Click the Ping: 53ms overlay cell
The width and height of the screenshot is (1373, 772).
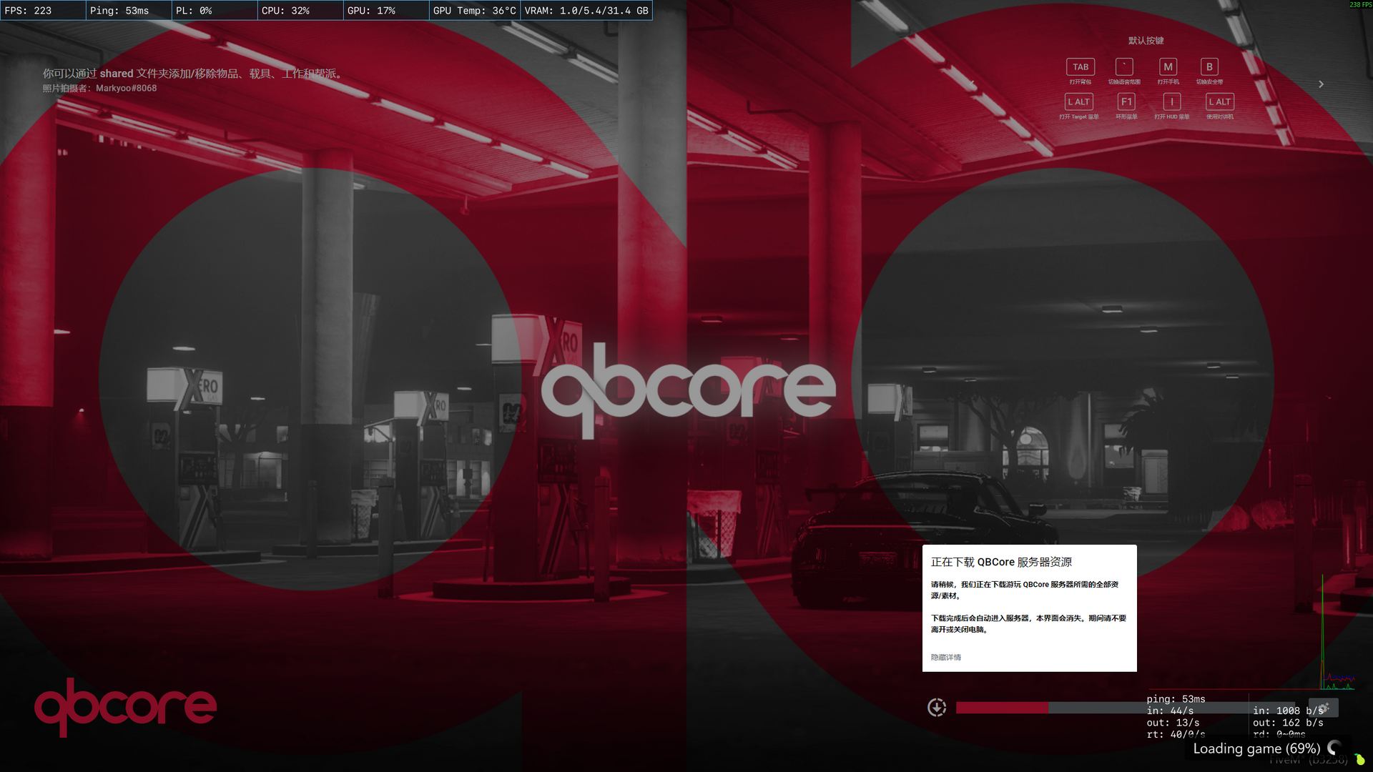129,11
